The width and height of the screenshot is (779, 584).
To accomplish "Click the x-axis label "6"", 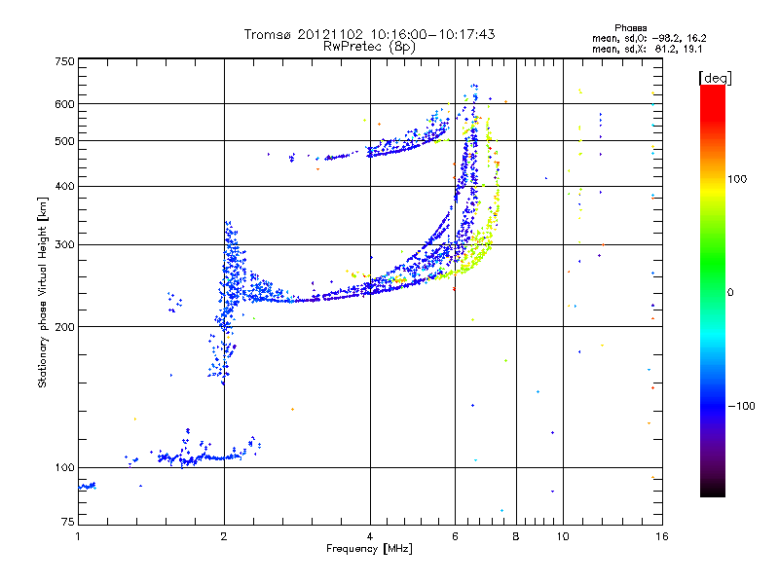I will coord(455,536).
